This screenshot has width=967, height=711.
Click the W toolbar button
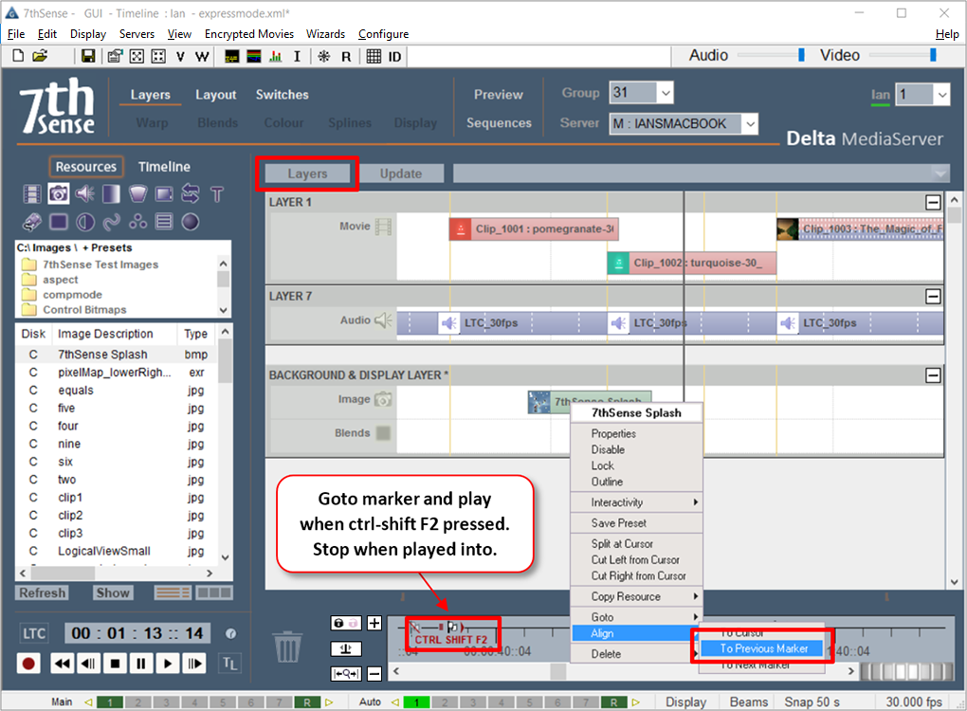(x=202, y=57)
